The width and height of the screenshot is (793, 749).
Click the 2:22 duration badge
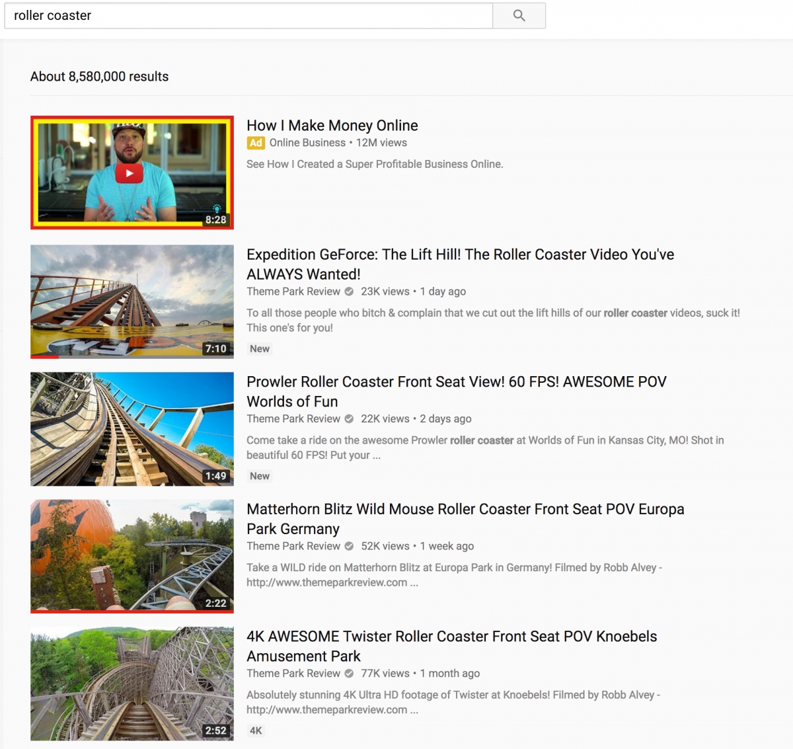point(215,603)
